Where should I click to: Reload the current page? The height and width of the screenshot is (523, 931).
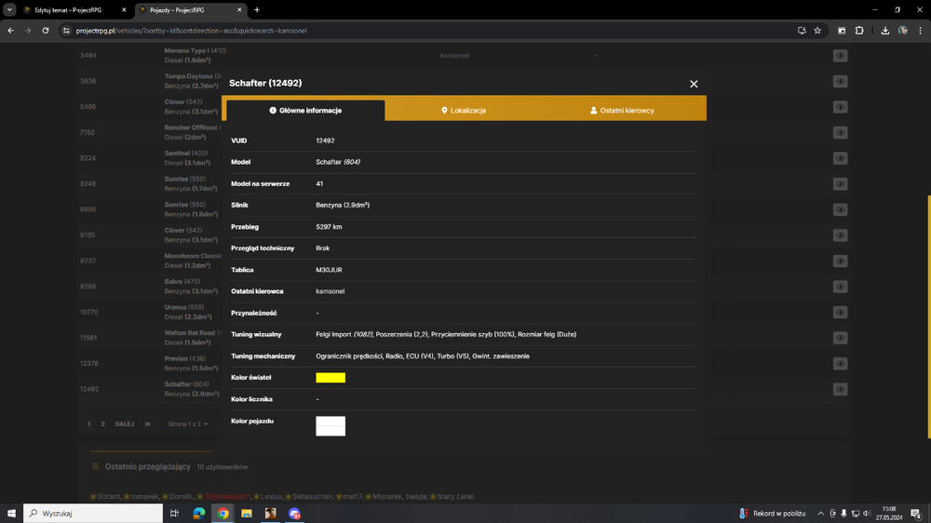(45, 31)
